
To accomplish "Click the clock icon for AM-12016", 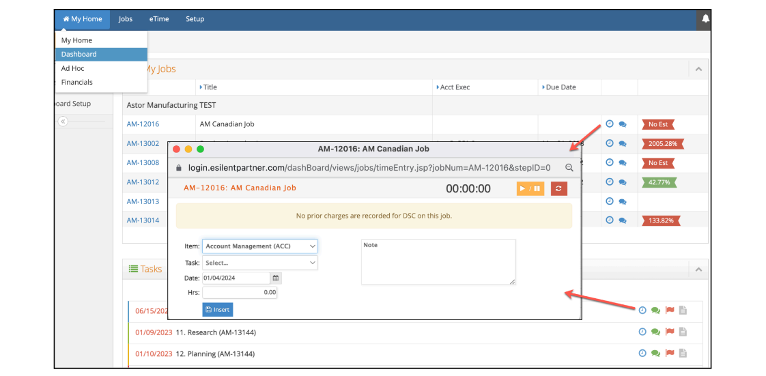I will click(609, 124).
